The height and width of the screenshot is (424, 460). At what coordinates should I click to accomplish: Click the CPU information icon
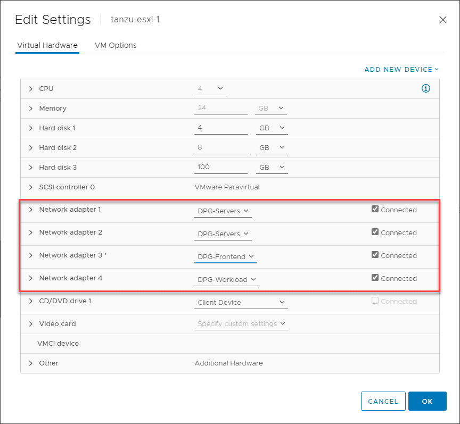pyautogui.click(x=425, y=88)
